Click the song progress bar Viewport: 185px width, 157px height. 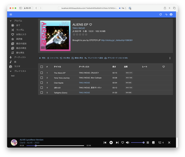[x=55, y=145]
